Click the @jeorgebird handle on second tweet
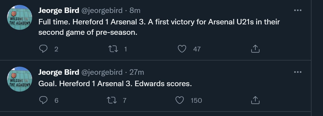 click(x=102, y=72)
